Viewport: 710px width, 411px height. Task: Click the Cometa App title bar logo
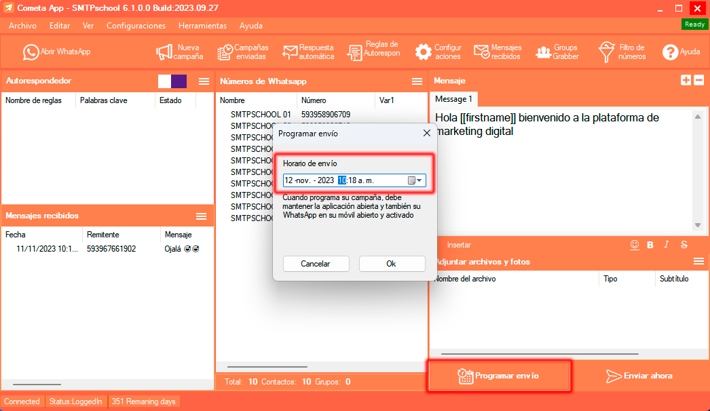8,8
